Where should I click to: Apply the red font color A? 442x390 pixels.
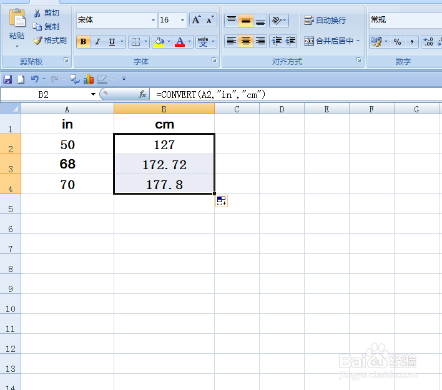point(180,42)
